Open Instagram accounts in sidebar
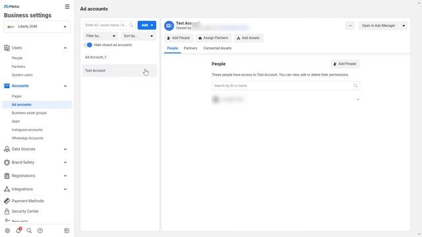 point(27,130)
